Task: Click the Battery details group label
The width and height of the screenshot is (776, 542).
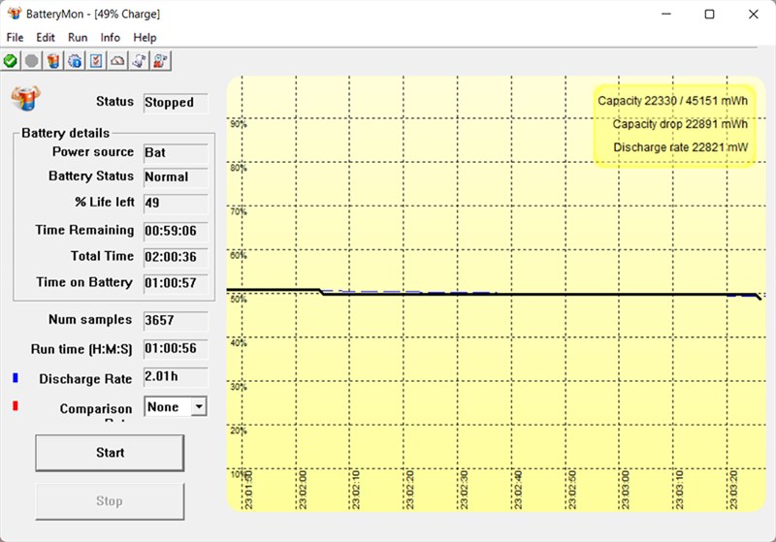Action: pos(65,133)
